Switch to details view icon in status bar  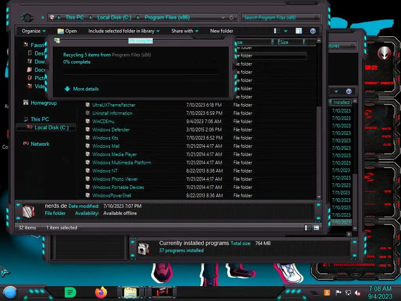(x=307, y=228)
